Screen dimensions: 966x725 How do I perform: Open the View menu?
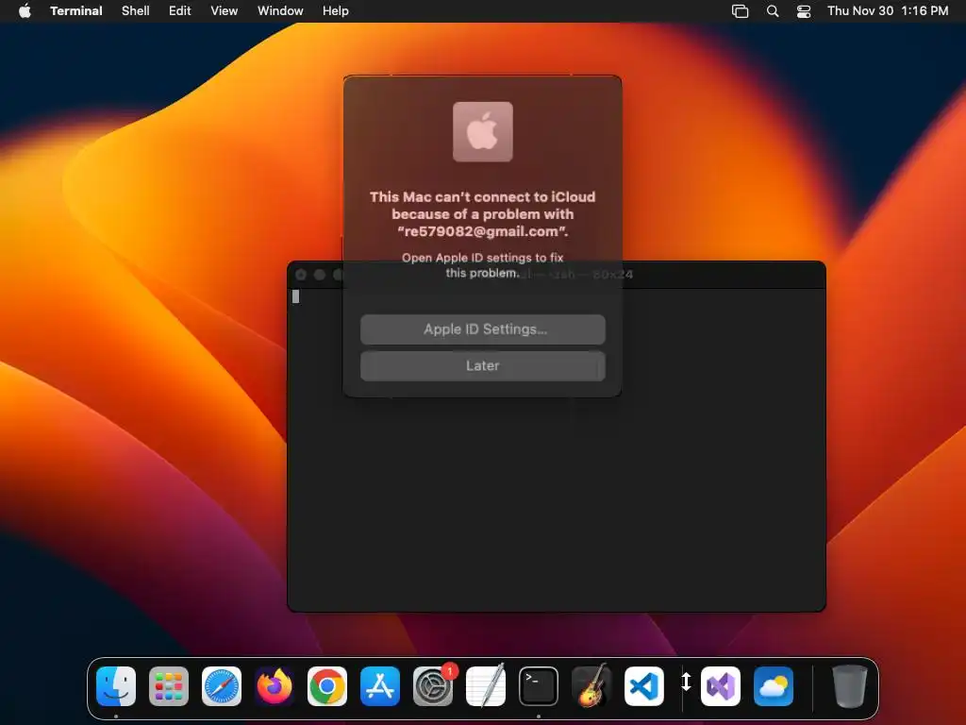(x=225, y=10)
